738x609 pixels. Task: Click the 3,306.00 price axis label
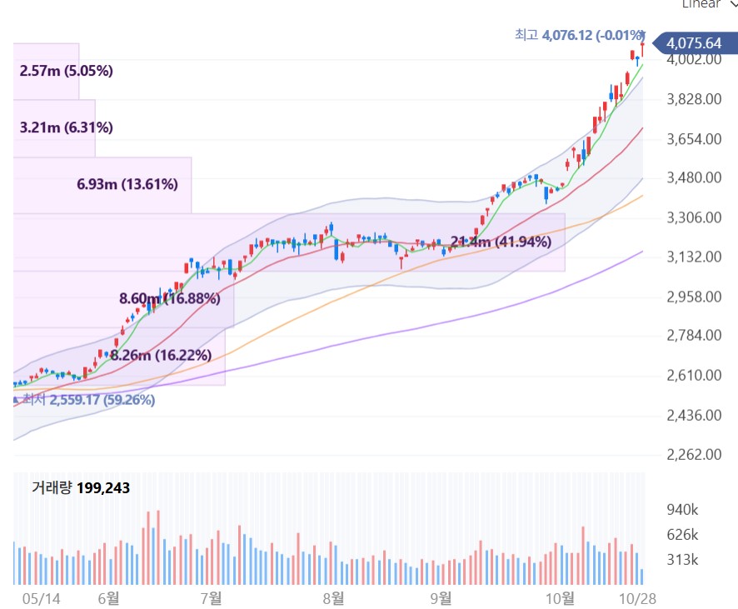click(x=694, y=217)
